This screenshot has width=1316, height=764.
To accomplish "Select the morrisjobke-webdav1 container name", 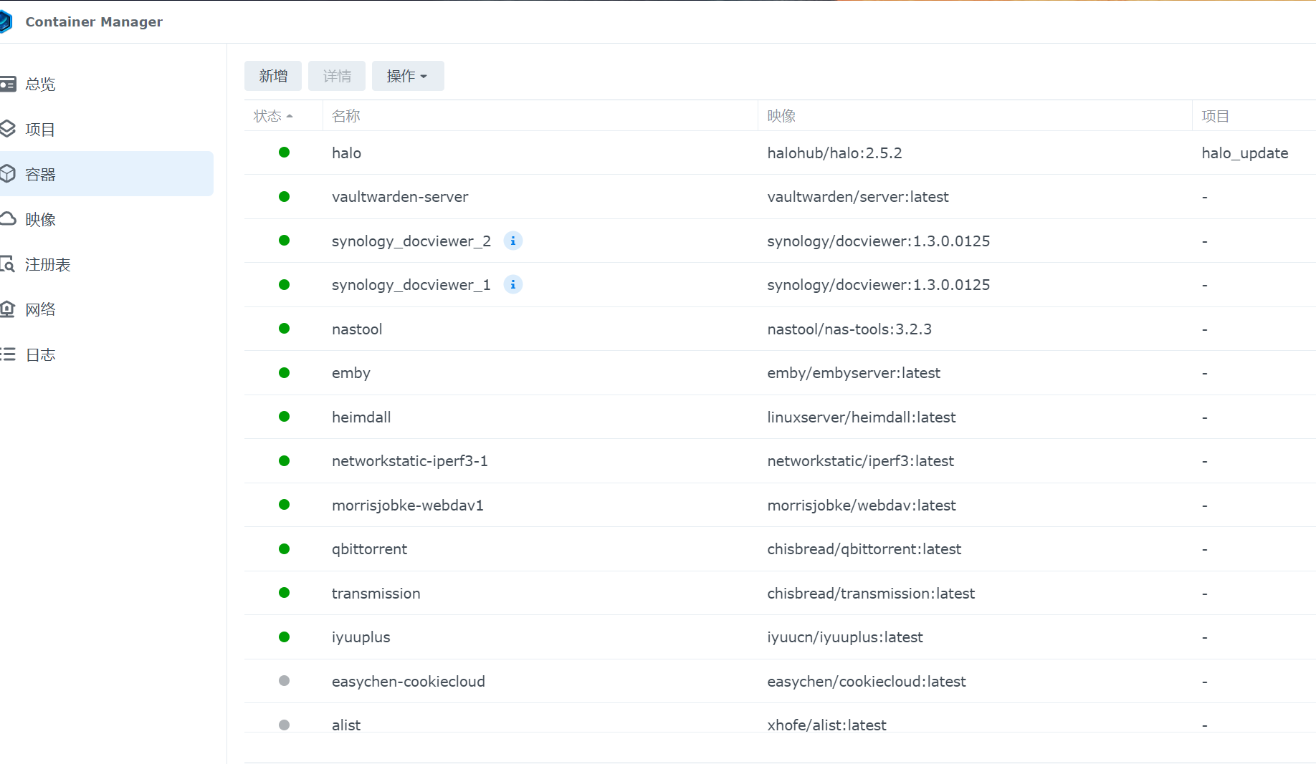I will 408,506.
